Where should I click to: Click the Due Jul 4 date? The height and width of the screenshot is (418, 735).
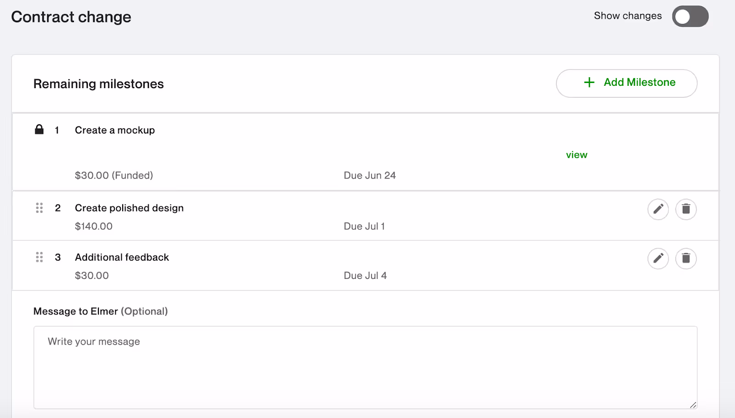pyautogui.click(x=365, y=275)
